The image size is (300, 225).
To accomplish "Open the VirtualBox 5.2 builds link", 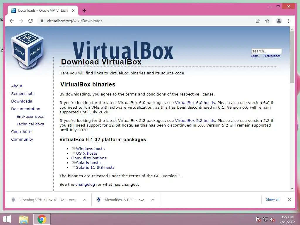I will 195,121.
